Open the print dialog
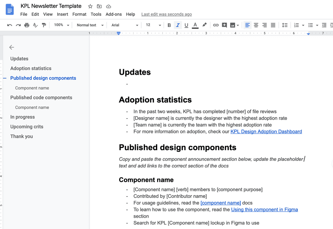 tap(27, 25)
